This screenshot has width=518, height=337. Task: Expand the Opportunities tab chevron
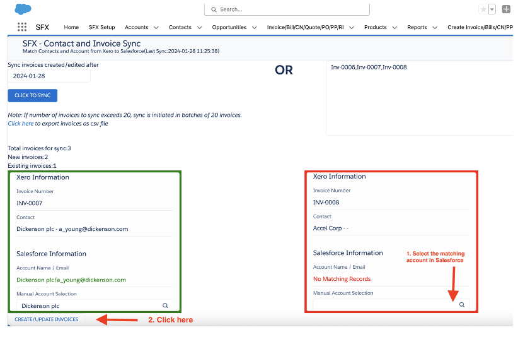pyautogui.click(x=255, y=27)
